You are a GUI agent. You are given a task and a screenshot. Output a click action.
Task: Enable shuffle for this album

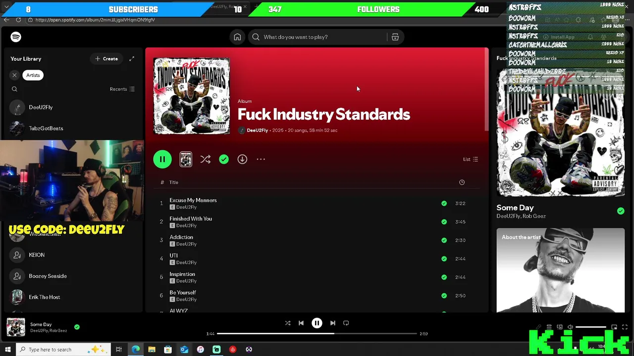(x=206, y=159)
